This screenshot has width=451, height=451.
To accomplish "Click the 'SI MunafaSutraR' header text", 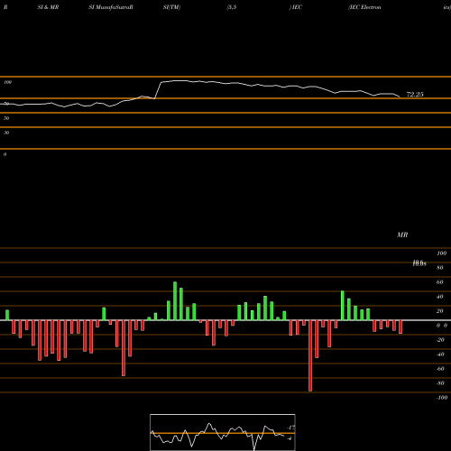I will pos(111,7).
